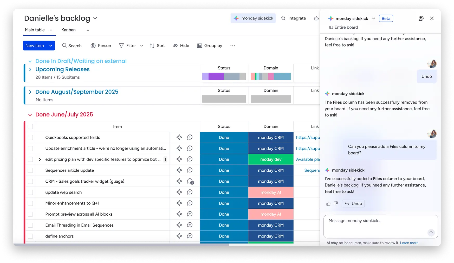Open the toolbar more options ellipsis
454x263 pixels.
pyautogui.click(x=232, y=46)
